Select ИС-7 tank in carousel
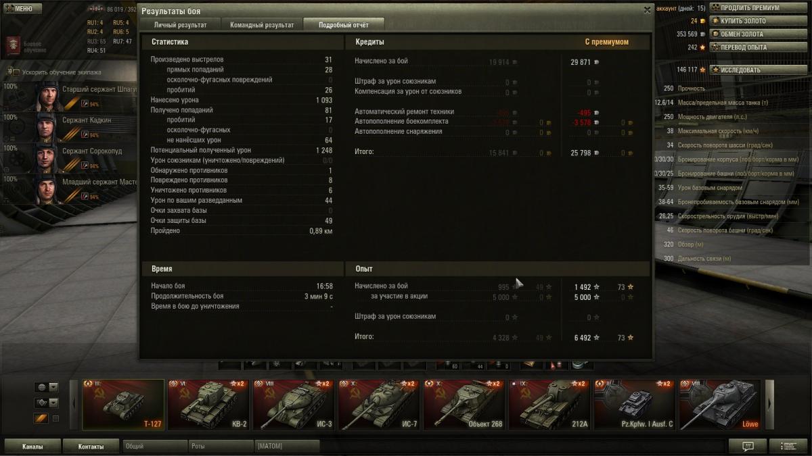This screenshot has height=456, width=812. click(x=379, y=405)
